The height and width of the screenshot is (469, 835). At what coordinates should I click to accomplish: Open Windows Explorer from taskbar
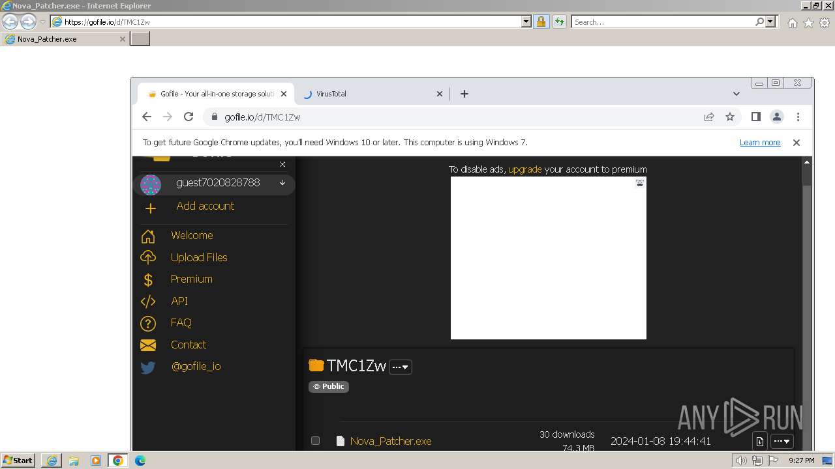coord(74,461)
